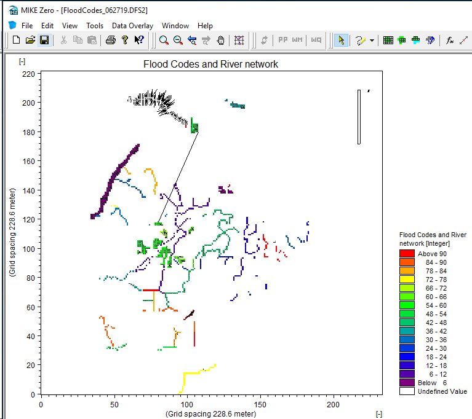Viewport: 472px width, 419px height.
Task: Click the WQ toolbar button
Action: point(316,40)
